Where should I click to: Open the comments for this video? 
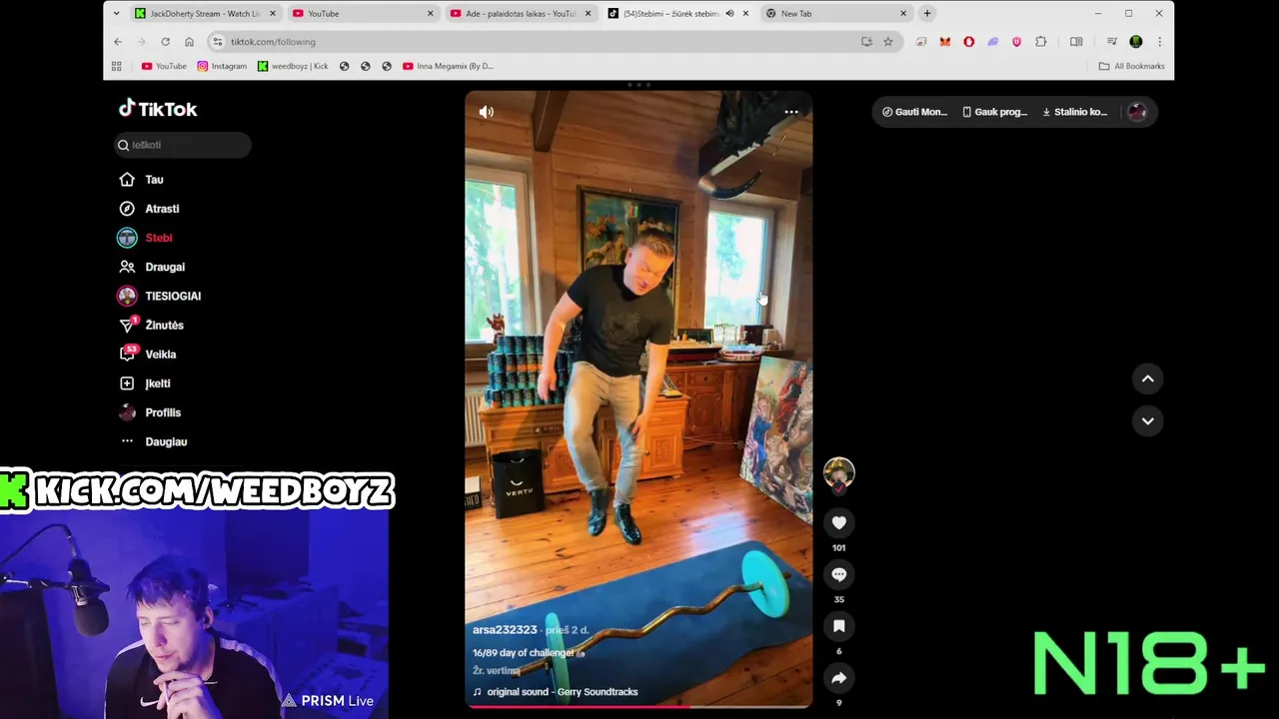pyautogui.click(x=839, y=574)
